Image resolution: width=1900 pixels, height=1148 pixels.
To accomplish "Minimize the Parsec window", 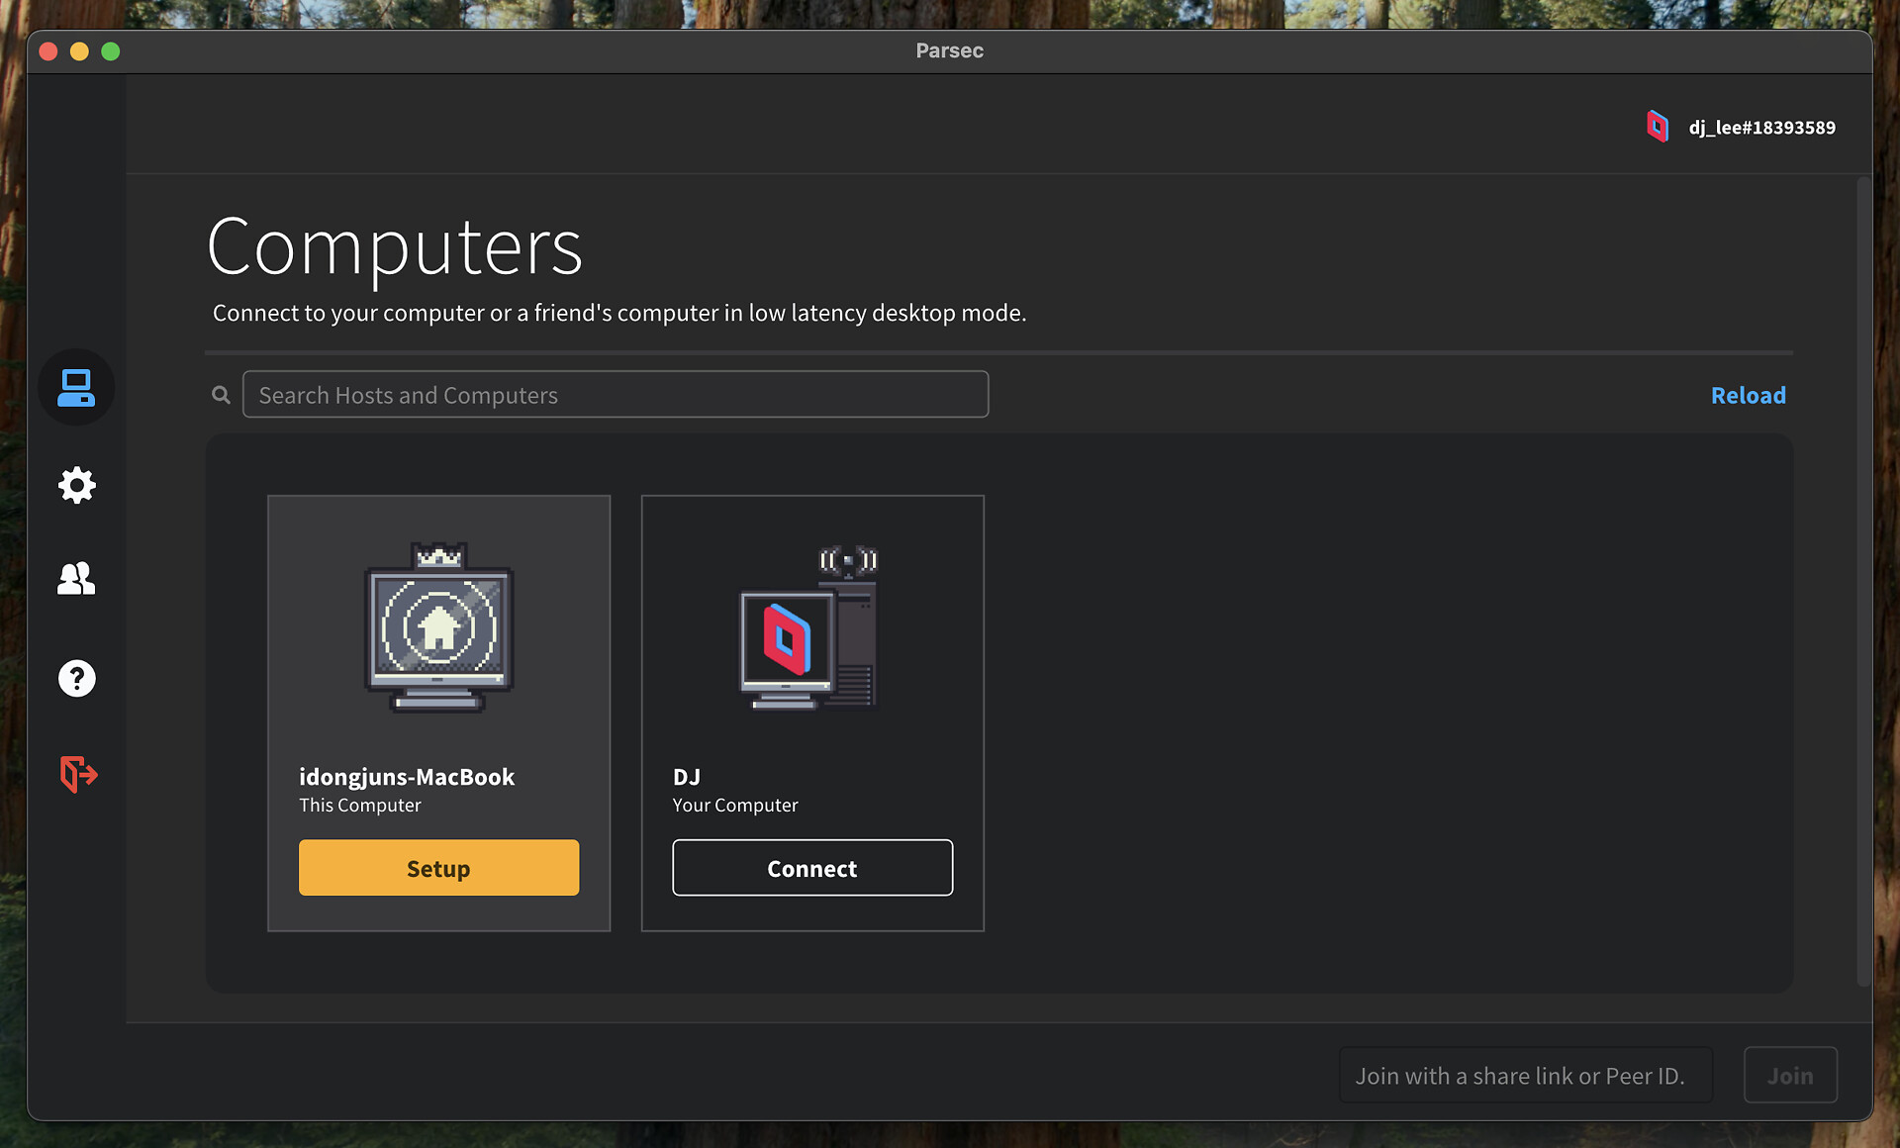I will [x=79, y=51].
